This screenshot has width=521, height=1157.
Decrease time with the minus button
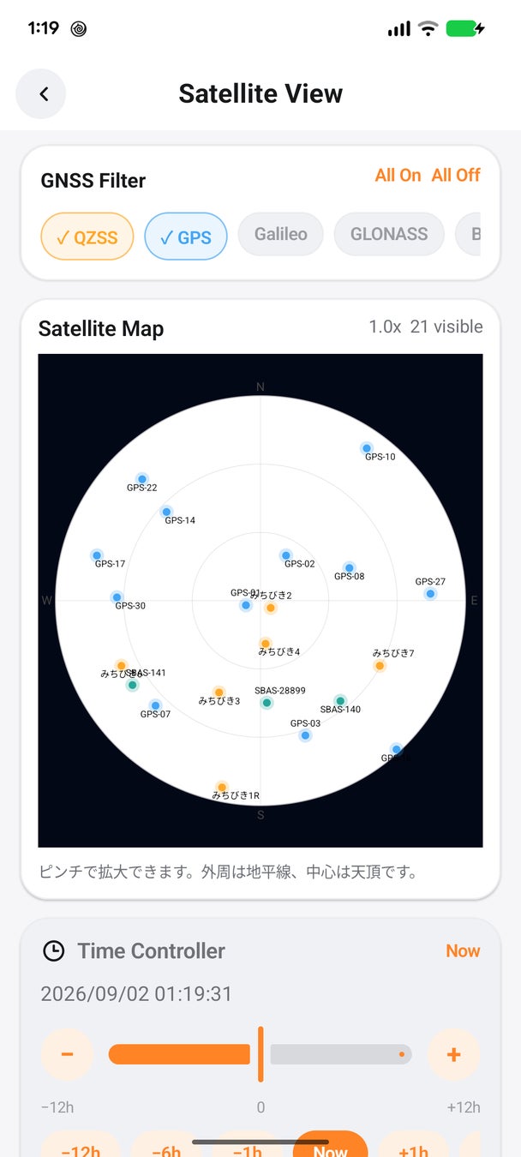(67, 1054)
